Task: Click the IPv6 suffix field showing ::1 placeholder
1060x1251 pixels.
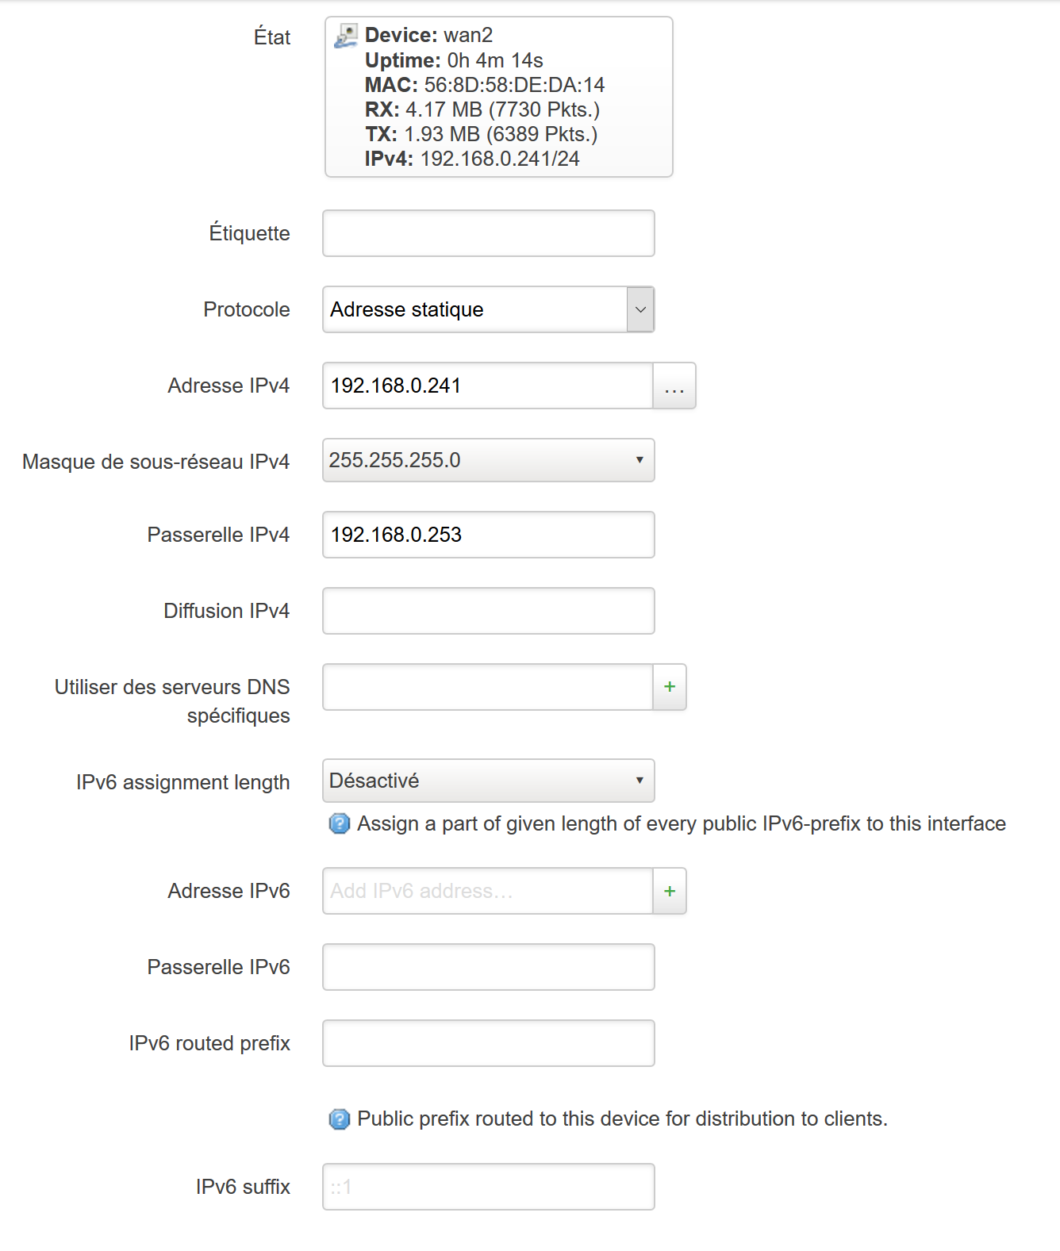Action: coord(487,1186)
